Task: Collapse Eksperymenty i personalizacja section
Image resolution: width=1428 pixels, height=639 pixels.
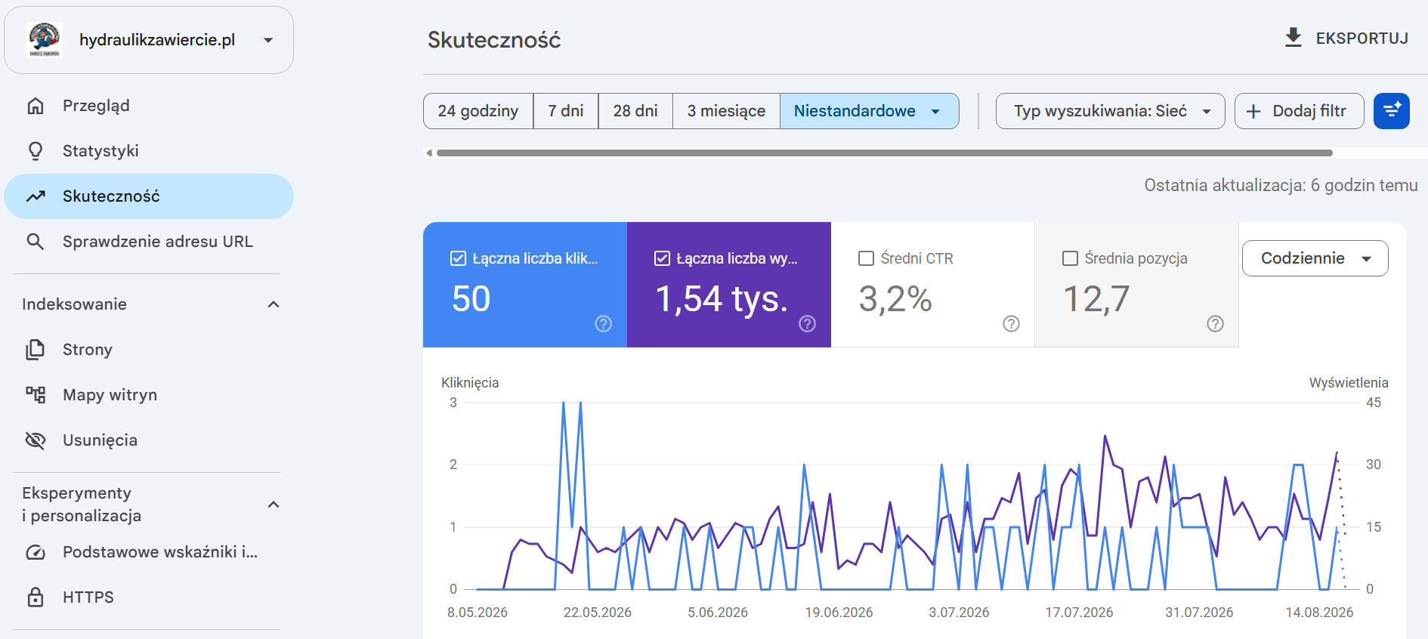Action: click(274, 505)
